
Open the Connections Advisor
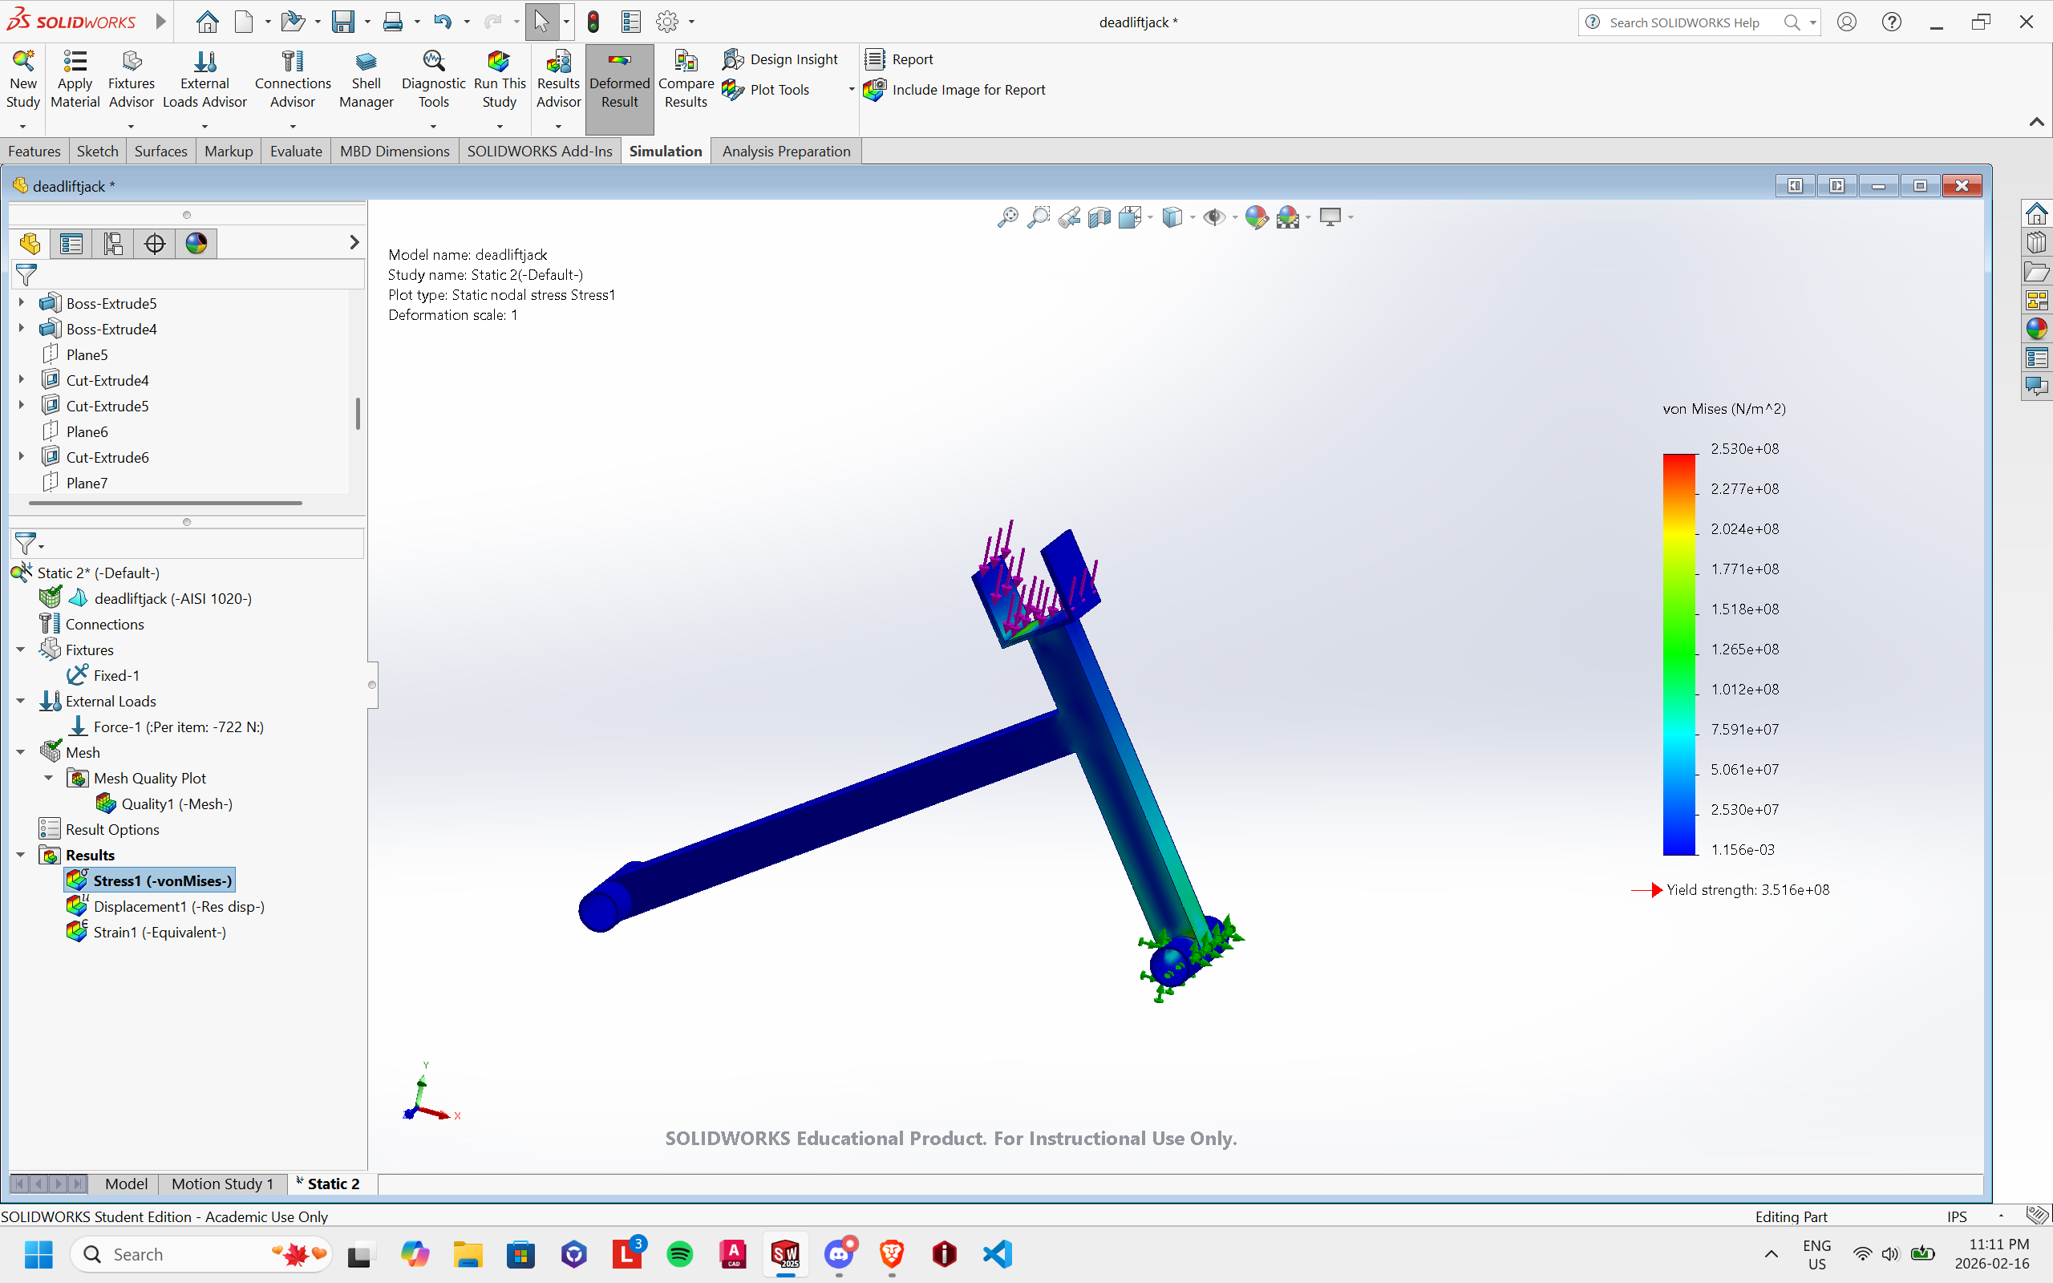[x=293, y=79]
